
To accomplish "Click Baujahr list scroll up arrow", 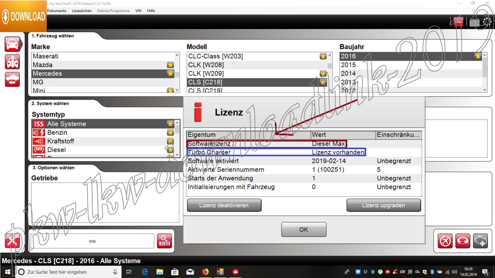I will (x=485, y=55).
